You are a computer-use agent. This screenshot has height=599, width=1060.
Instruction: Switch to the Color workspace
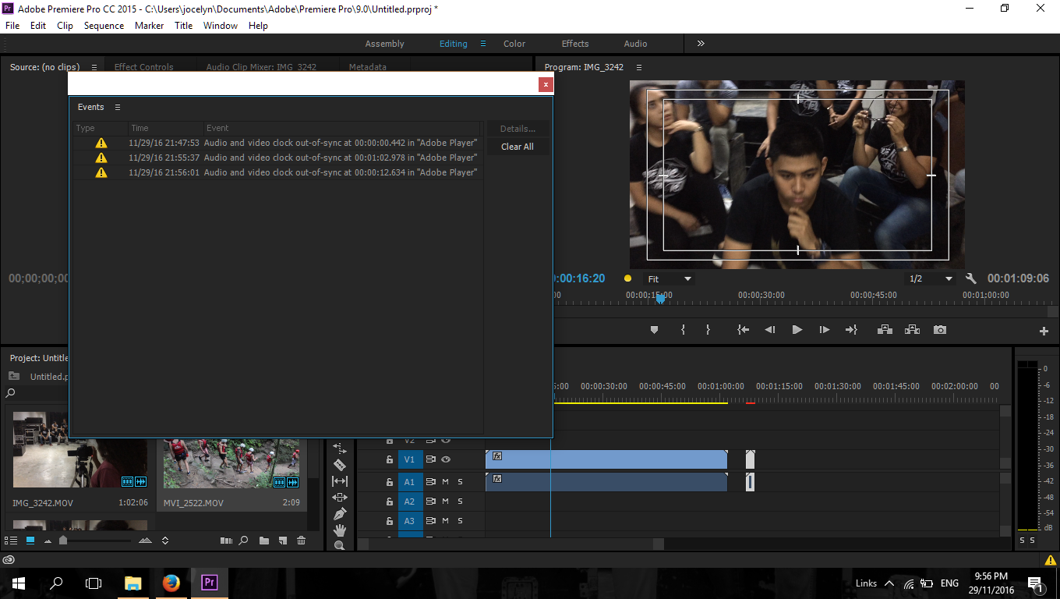(x=514, y=44)
